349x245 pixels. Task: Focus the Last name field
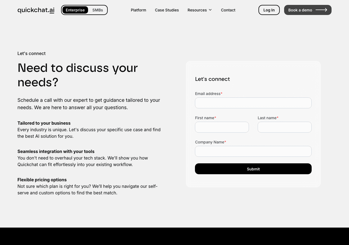tap(285, 127)
